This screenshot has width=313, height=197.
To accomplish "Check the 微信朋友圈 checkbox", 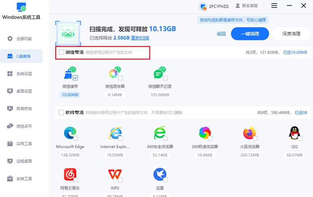I will (120, 78).
